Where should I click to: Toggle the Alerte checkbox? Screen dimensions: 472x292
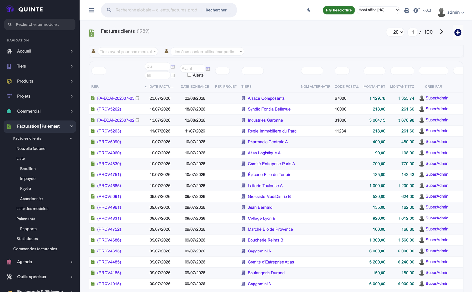pyautogui.click(x=189, y=75)
